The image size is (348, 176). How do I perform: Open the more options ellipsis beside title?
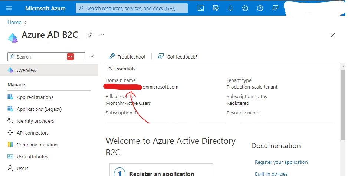pos(102,35)
